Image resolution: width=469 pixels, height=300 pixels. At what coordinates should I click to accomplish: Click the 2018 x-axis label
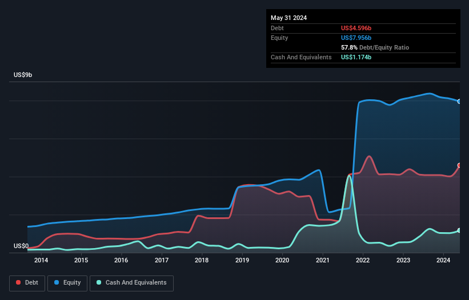[x=202, y=260]
